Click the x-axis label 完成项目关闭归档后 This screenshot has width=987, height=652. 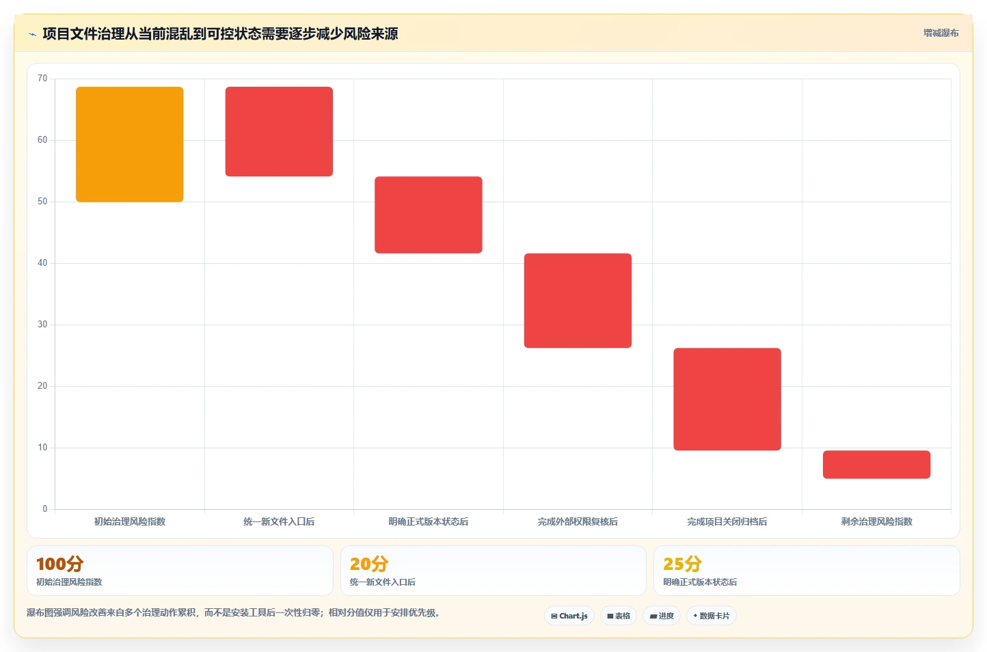[727, 521]
